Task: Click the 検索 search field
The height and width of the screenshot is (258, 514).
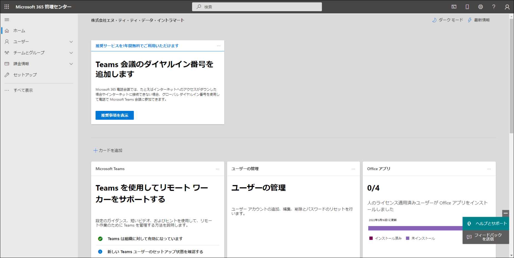Action: [x=257, y=7]
